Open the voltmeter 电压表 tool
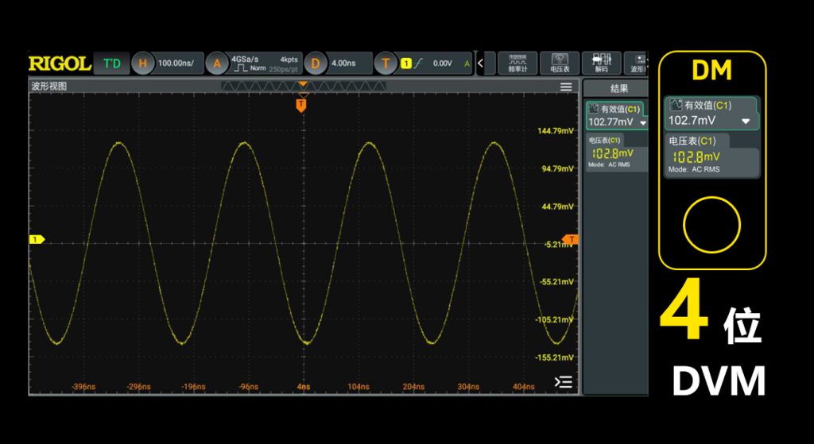 coord(560,63)
